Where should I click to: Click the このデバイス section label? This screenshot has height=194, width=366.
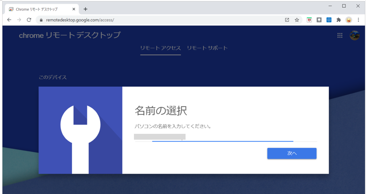tap(53, 77)
